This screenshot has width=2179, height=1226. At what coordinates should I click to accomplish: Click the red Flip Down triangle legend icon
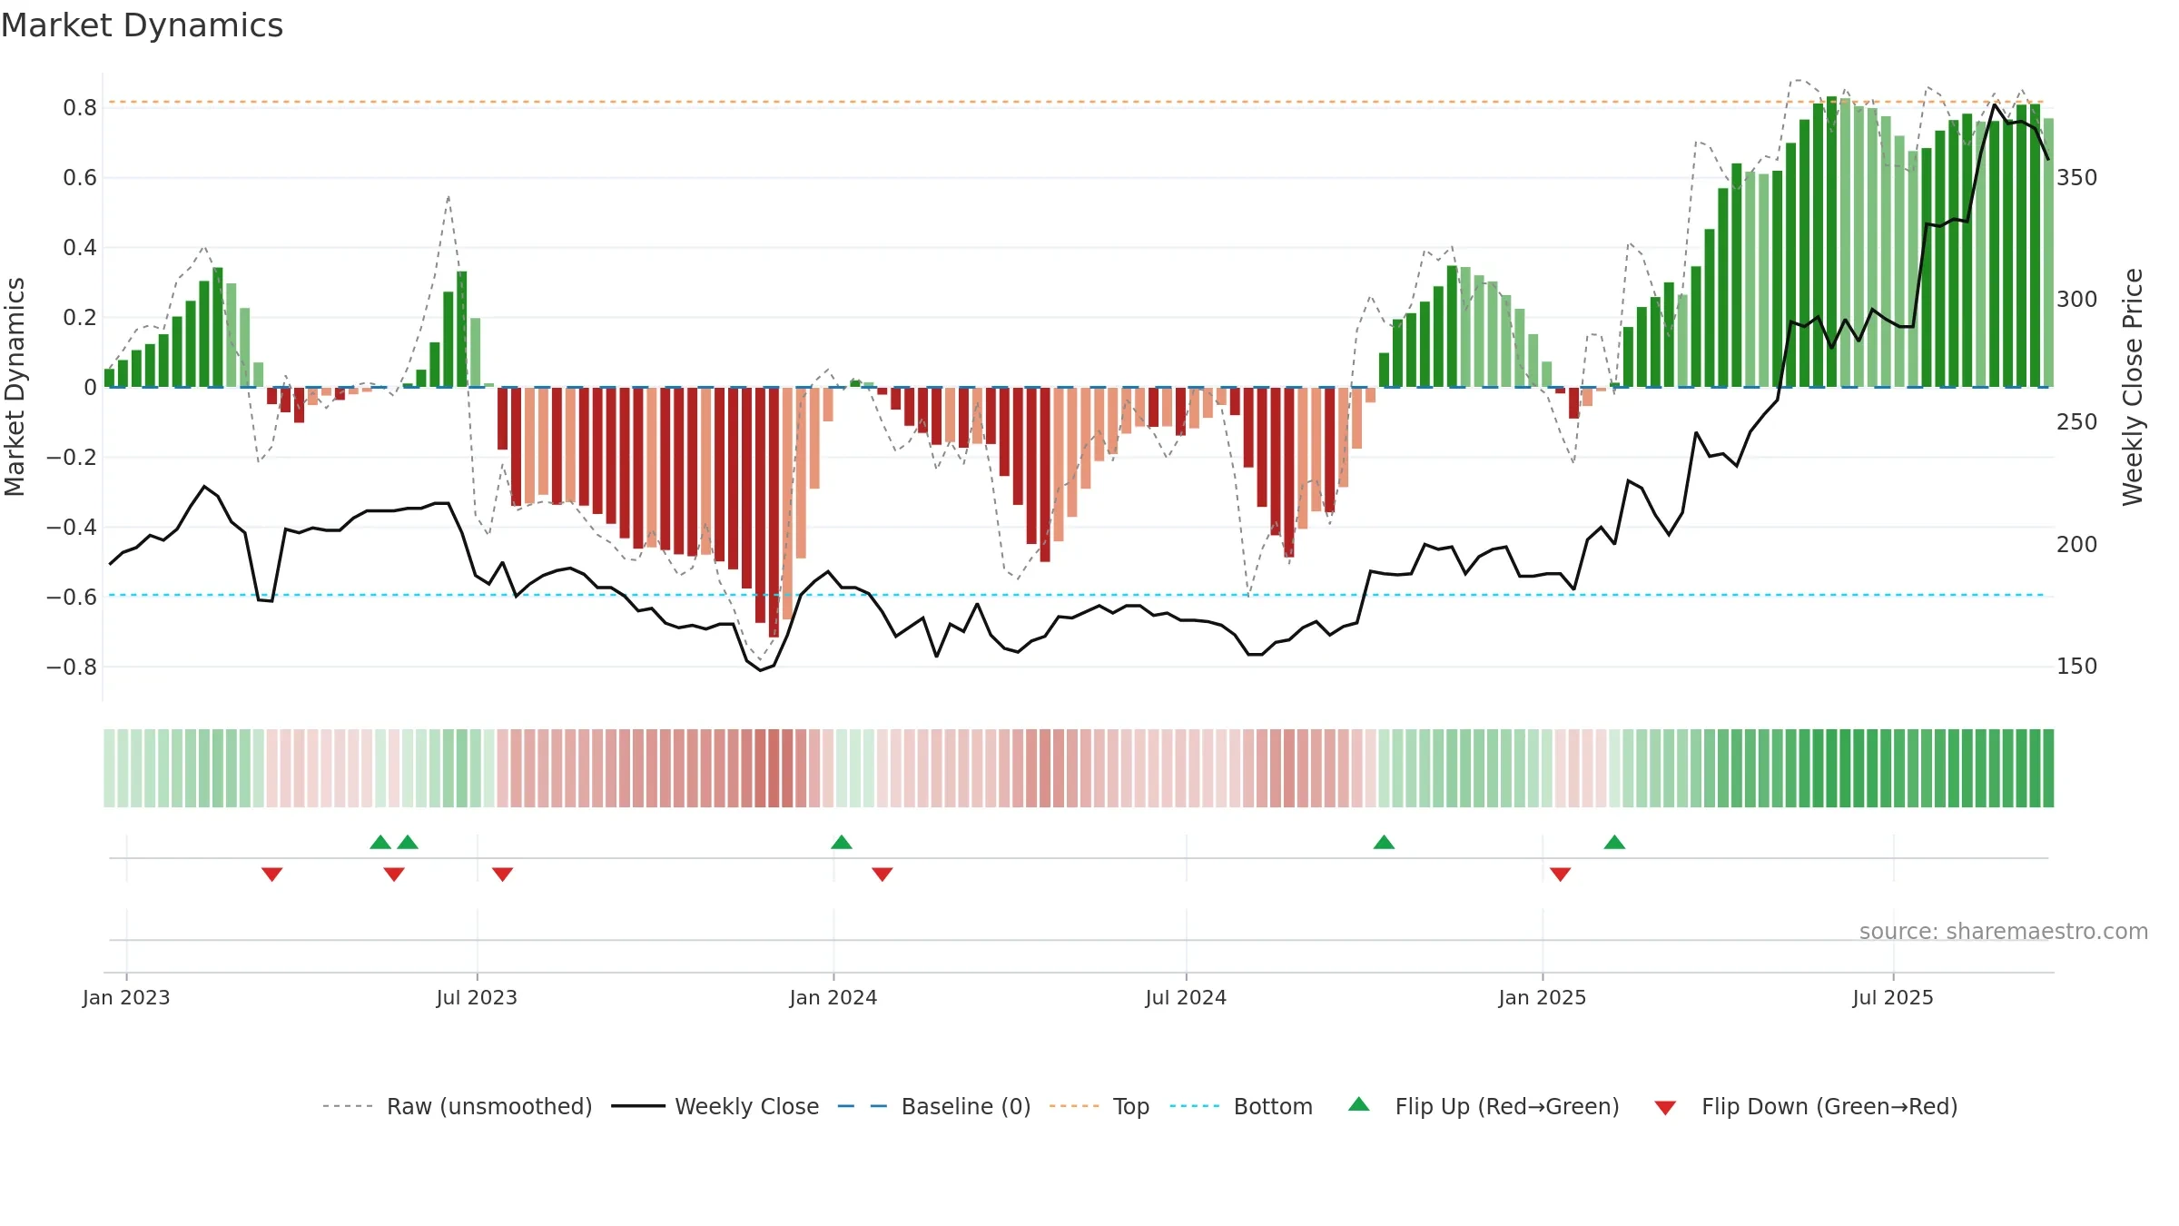[1665, 1108]
